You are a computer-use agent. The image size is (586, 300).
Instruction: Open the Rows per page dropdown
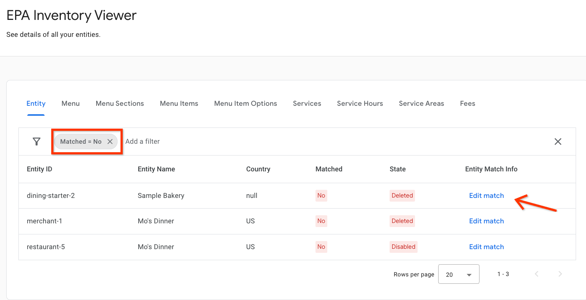pos(458,274)
